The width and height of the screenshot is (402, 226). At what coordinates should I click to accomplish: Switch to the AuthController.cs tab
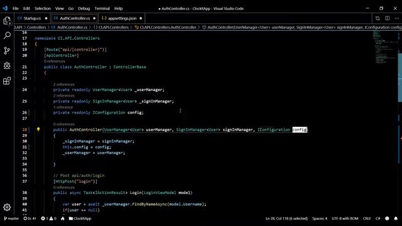coord(75,18)
